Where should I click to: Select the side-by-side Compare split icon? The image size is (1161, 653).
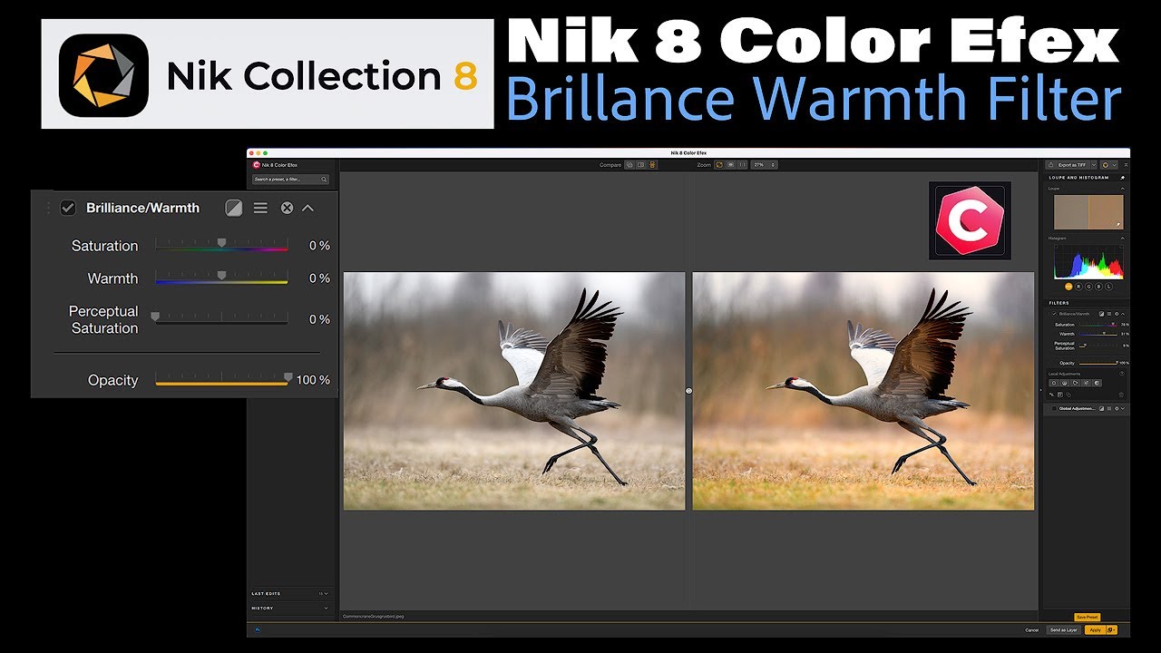pyautogui.click(x=640, y=165)
